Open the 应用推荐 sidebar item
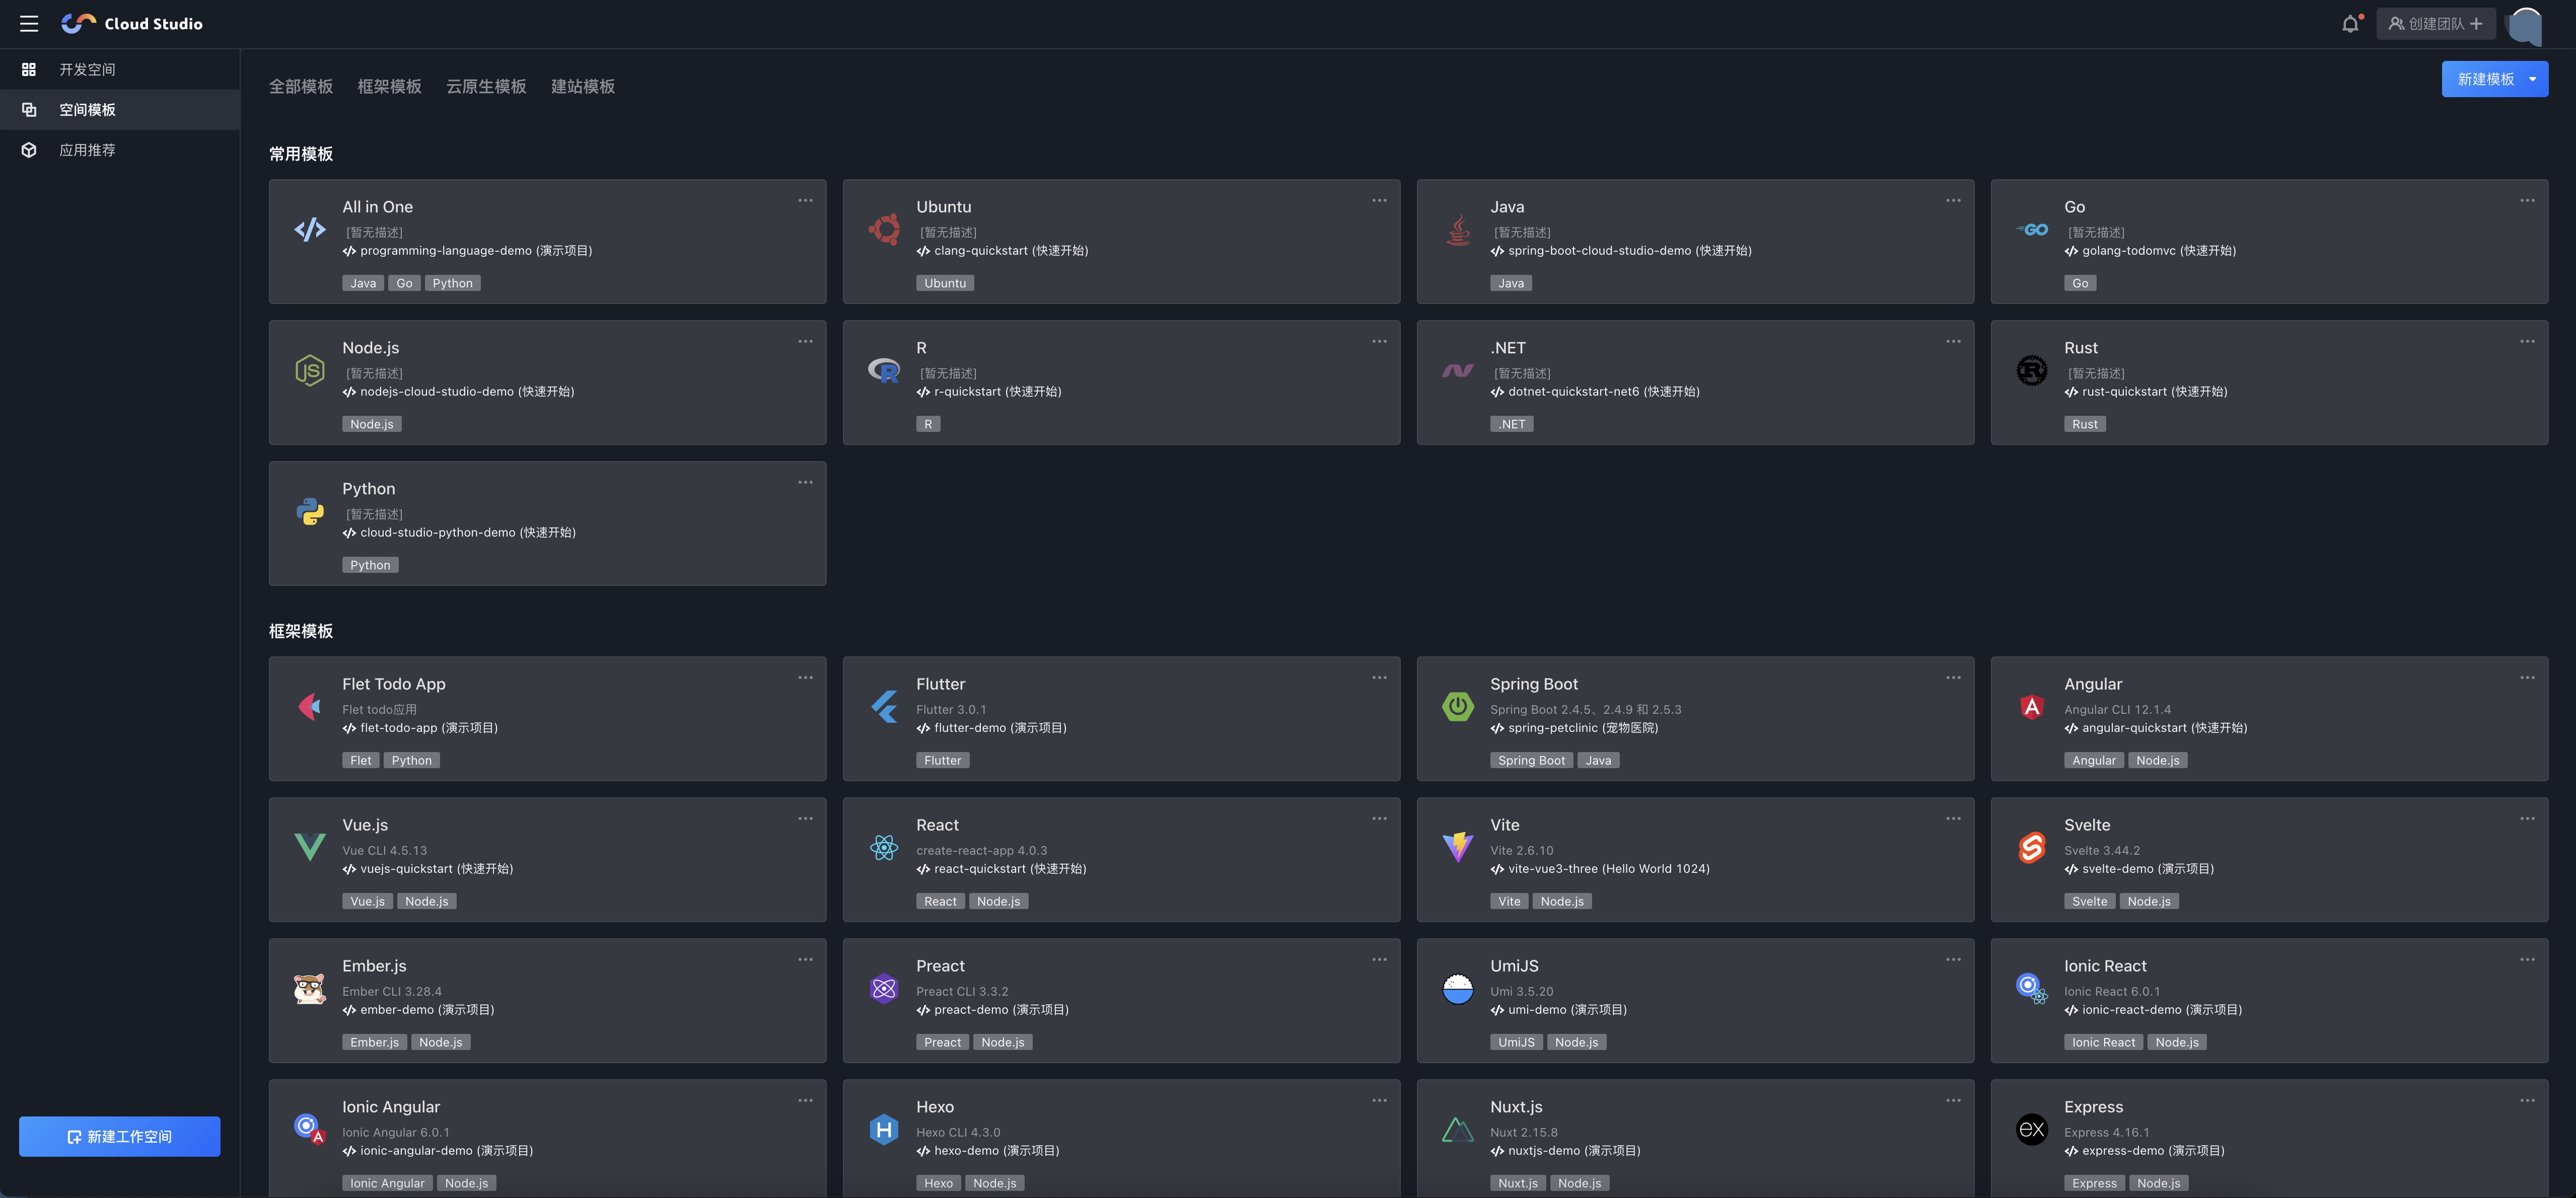This screenshot has width=2576, height=1198. (87, 150)
